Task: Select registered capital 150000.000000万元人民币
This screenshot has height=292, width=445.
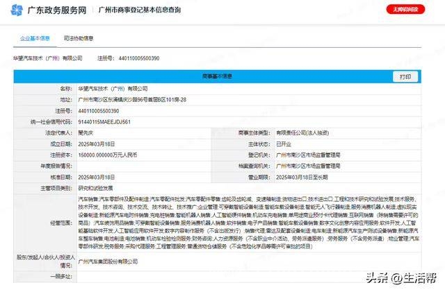Action: 108,155
